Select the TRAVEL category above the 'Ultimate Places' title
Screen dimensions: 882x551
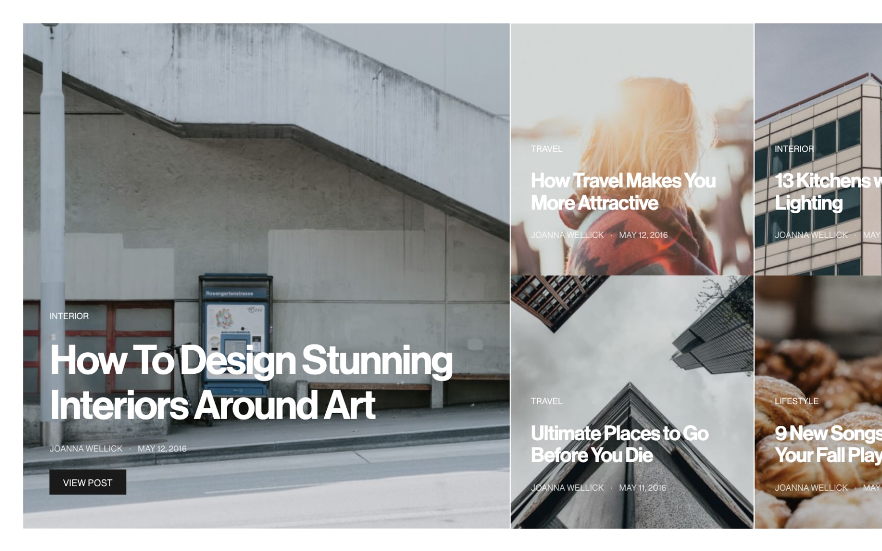pyautogui.click(x=546, y=401)
